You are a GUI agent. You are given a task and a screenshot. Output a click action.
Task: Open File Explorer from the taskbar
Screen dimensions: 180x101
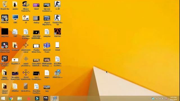tap(20, 98)
